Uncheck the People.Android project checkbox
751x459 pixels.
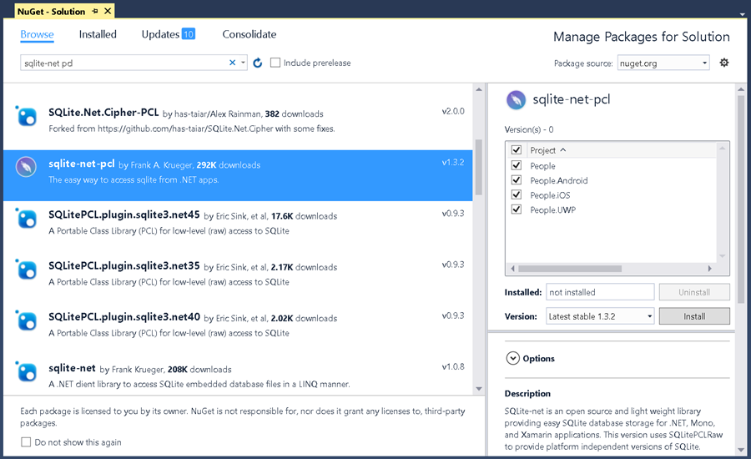(517, 180)
